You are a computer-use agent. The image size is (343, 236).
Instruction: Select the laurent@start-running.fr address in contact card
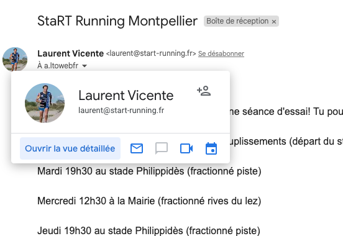click(121, 111)
